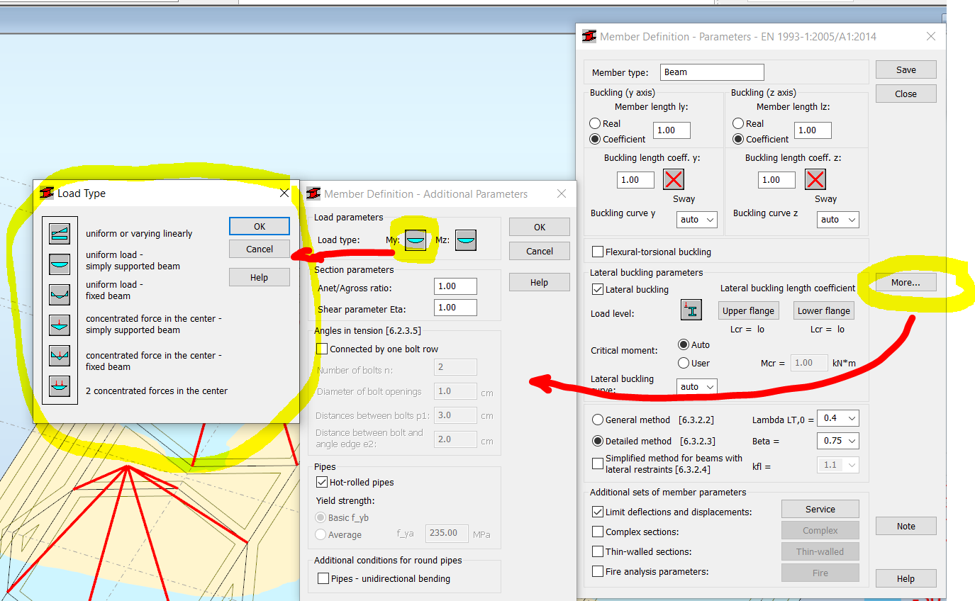Open the My load type icon
Viewport: 975px width, 601px height.
tap(415, 240)
